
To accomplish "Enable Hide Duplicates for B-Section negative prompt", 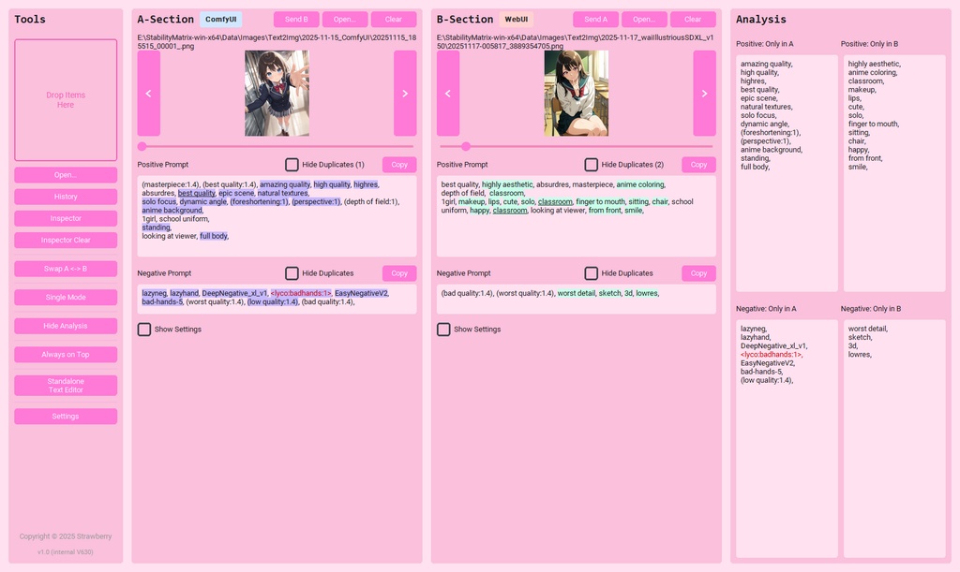I will coord(591,272).
